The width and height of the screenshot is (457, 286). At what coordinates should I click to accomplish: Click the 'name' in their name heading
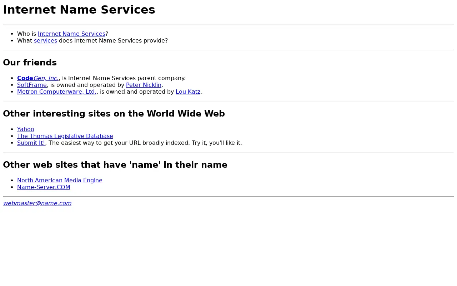[115, 165]
